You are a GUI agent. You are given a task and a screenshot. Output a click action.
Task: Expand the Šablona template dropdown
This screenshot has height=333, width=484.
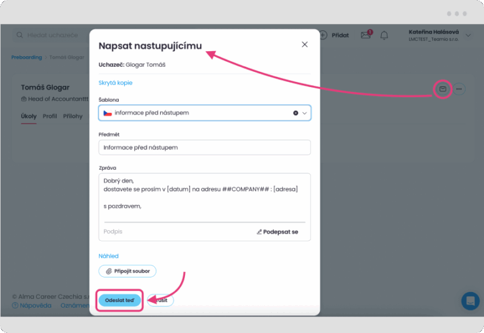point(305,113)
